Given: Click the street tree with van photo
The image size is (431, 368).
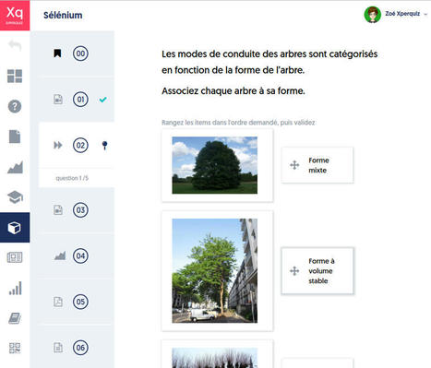Looking at the screenshot, I should click(215, 271).
